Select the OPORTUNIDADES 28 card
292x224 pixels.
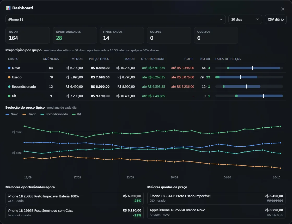pyautogui.click(x=75, y=35)
